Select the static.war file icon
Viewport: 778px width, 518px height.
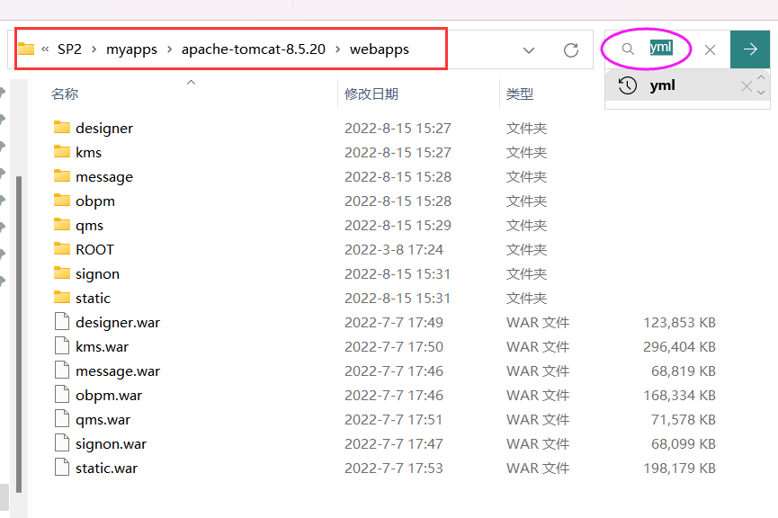click(62, 468)
